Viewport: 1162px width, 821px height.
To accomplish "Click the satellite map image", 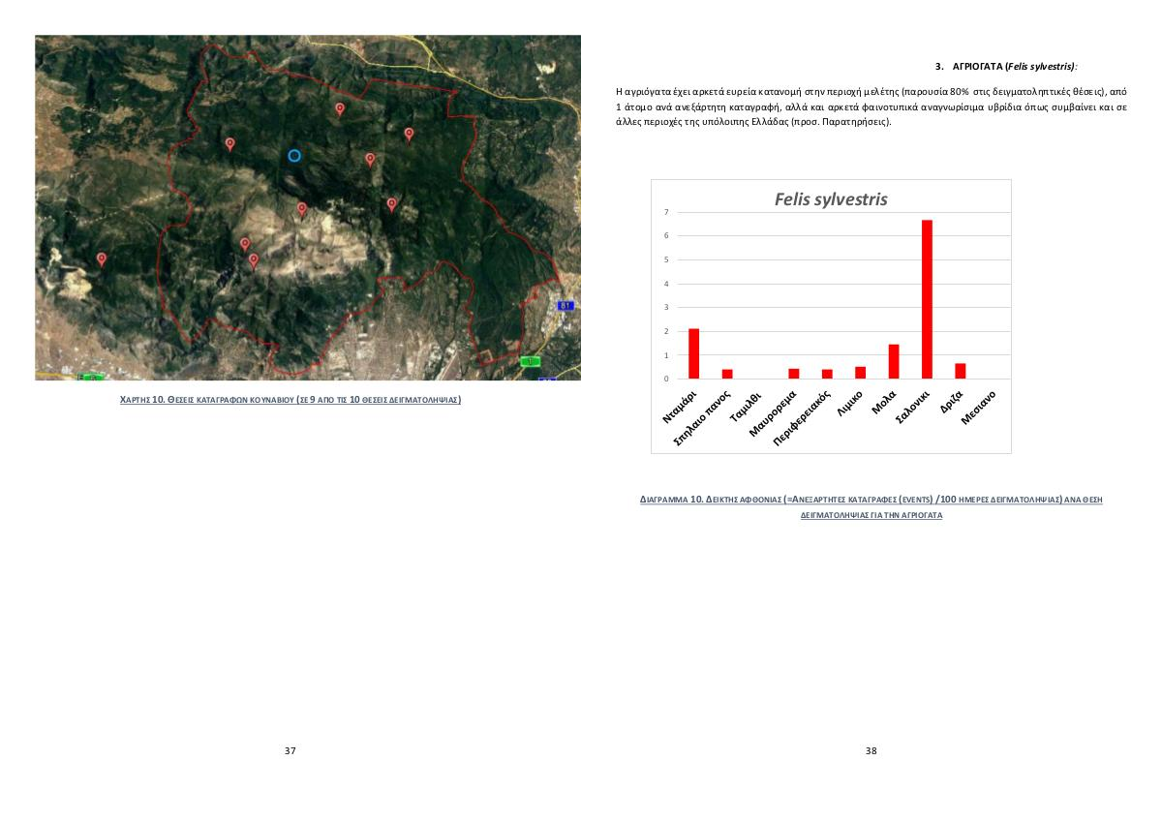I will pyautogui.click(x=308, y=207).
